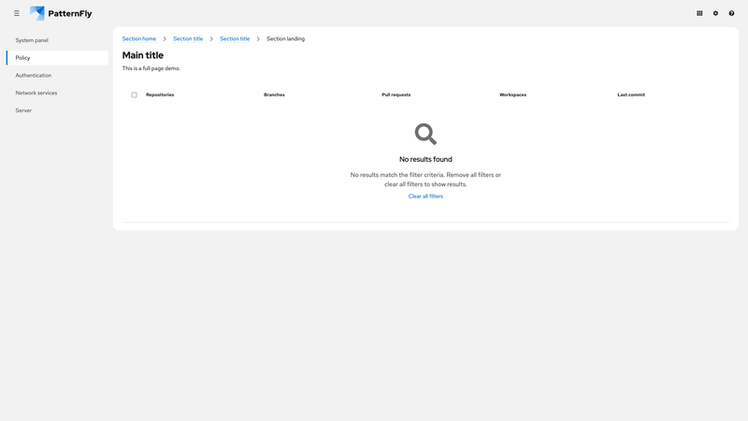
Task: Open the application launcher grid icon
Action: (x=699, y=13)
